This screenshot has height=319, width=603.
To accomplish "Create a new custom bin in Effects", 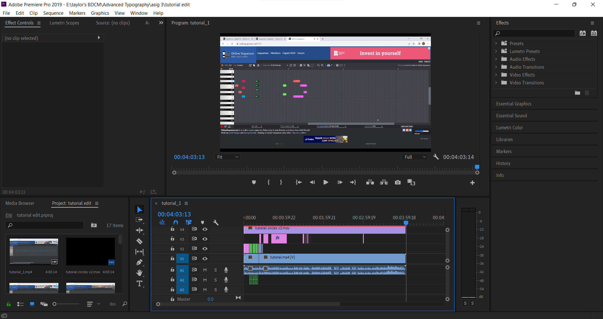I will coord(577,93).
